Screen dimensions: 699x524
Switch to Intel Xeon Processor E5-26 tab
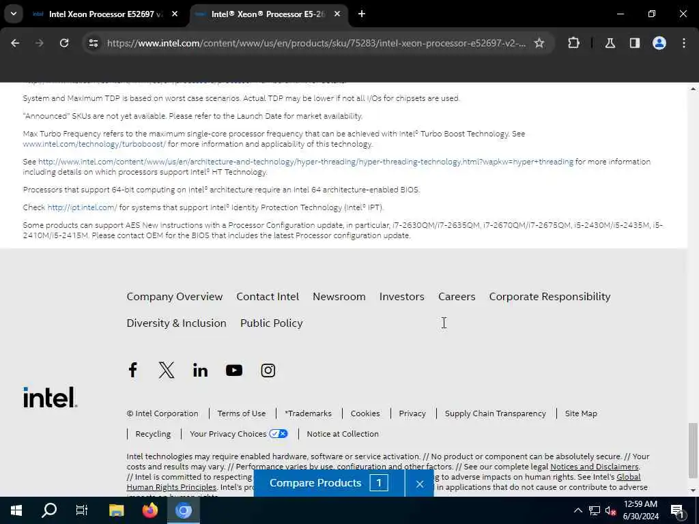(x=269, y=14)
